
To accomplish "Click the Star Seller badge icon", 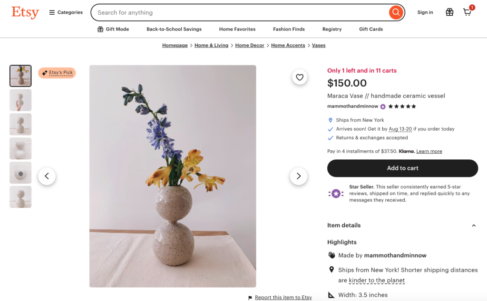I will pyautogui.click(x=336, y=194).
